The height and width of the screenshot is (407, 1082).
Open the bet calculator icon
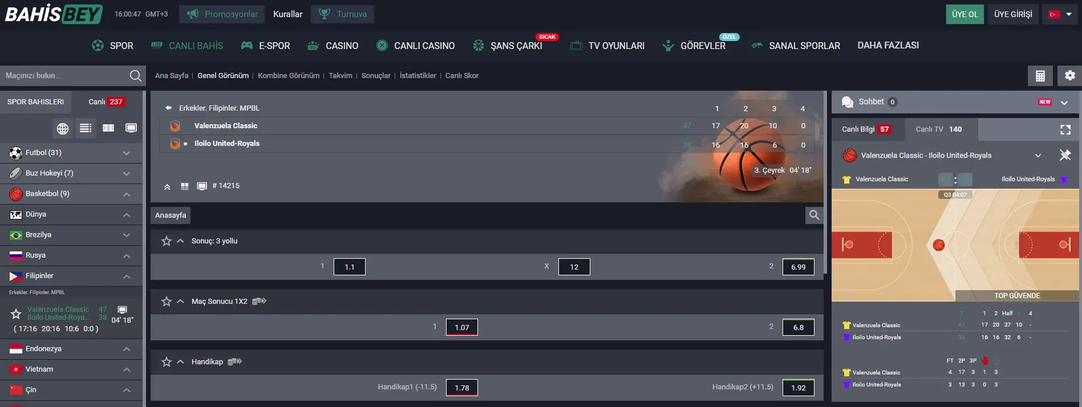coord(1040,75)
